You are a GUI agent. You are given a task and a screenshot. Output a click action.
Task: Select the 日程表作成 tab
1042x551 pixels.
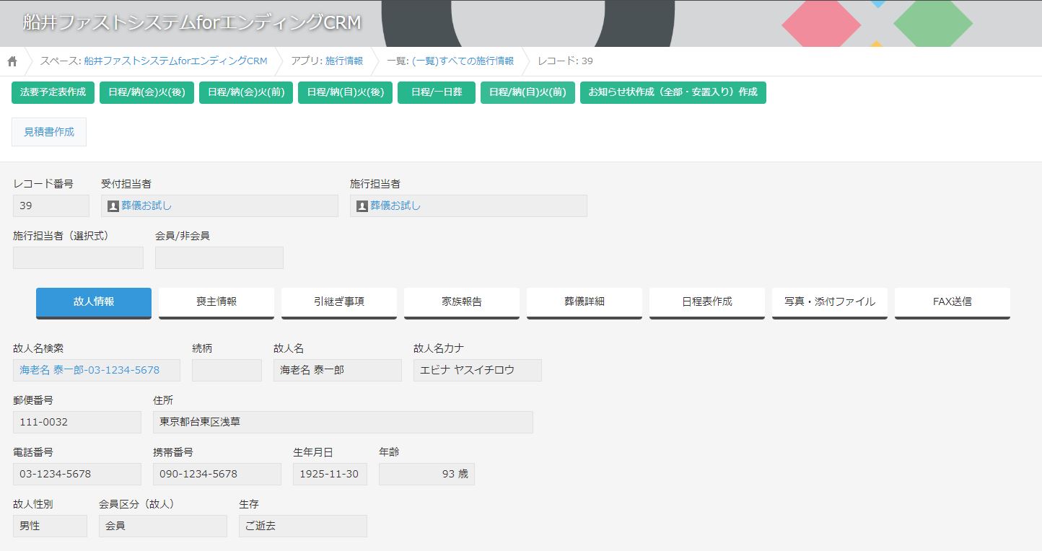[706, 301]
